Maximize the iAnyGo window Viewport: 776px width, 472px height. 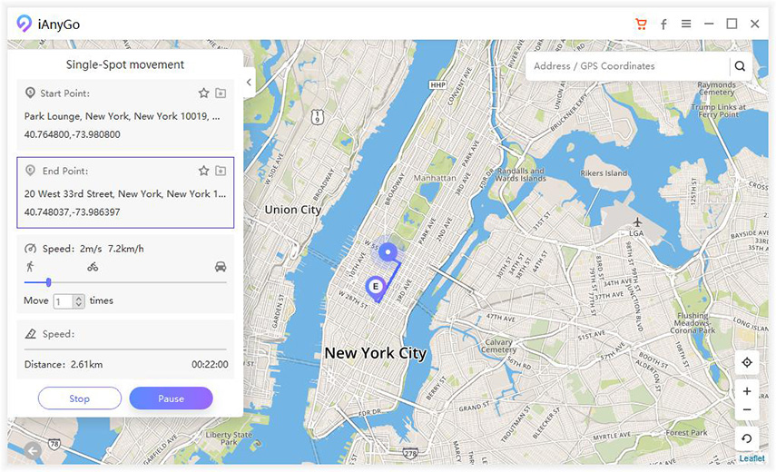[732, 24]
